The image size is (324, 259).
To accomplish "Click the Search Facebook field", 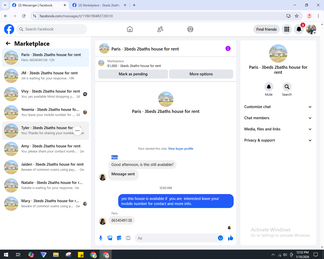I will (x=52, y=29).
